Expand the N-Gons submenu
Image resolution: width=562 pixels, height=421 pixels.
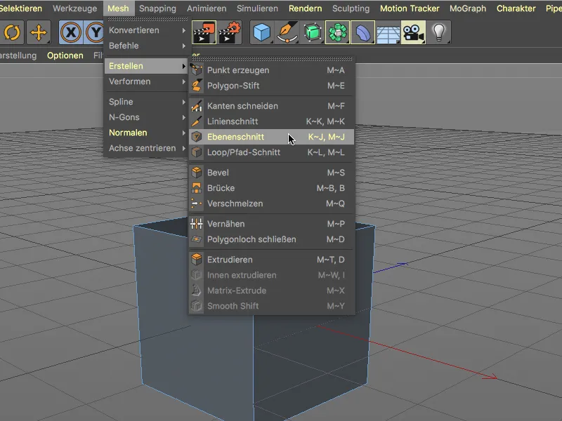(x=146, y=117)
